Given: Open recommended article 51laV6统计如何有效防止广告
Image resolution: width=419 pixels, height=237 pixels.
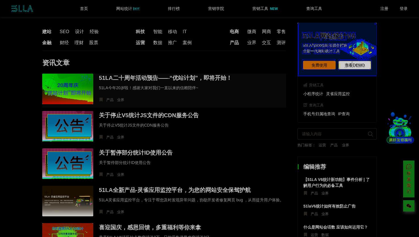Looking at the screenshot, I should point(329,206).
